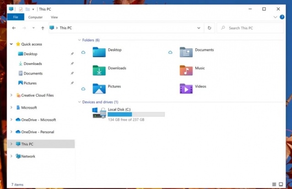Select Network in the navigation pane
The height and width of the screenshot is (189, 292).
tap(28, 156)
